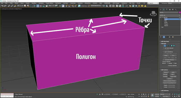181x98 pixels.
Task: Open the Graph Editors menu
Action: 50,3
